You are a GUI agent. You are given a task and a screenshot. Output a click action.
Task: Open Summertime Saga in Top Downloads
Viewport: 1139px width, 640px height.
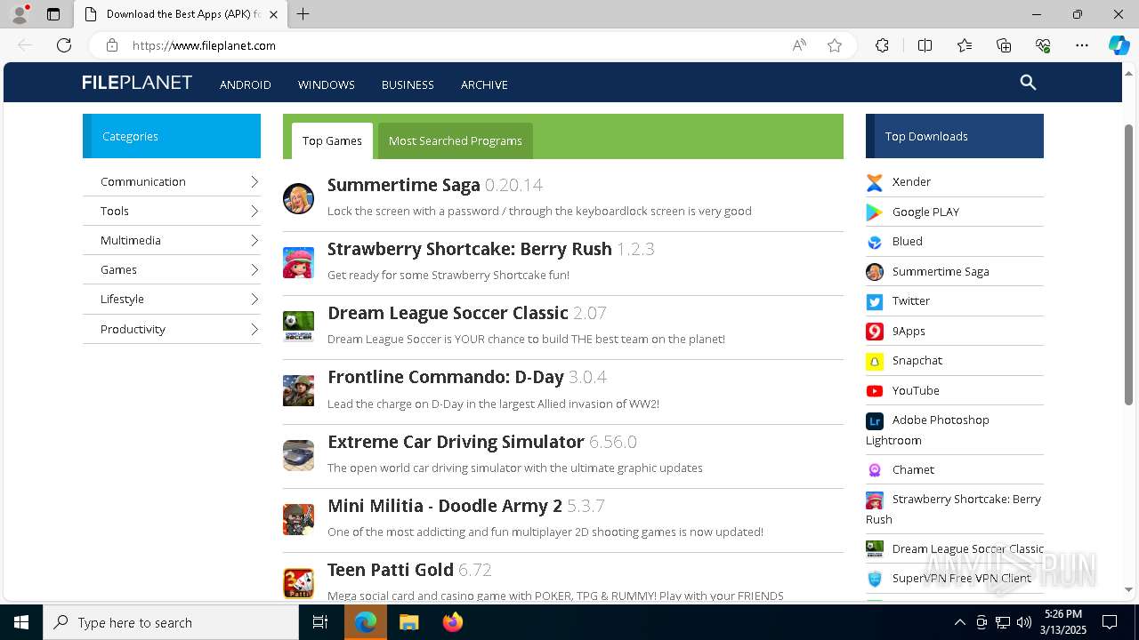click(x=941, y=271)
